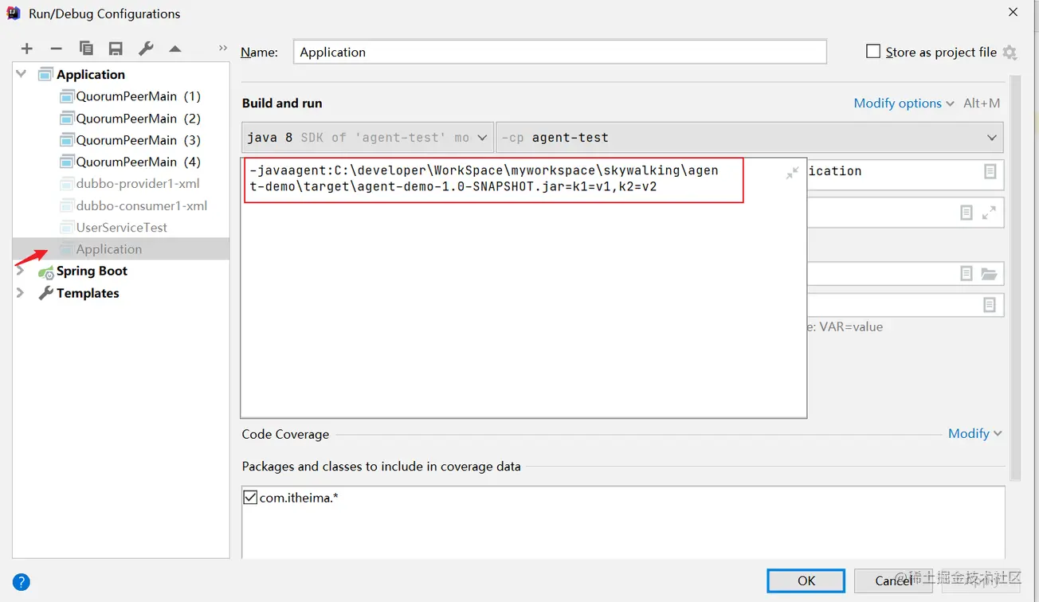Image resolution: width=1039 pixels, height=602 pixels.
Task: Move configuration up with the arrow icon
Action: 175,49
